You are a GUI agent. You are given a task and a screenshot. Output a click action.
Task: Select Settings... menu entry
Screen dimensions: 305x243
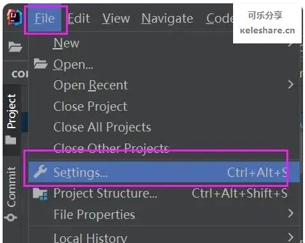[x=164, y=172]
